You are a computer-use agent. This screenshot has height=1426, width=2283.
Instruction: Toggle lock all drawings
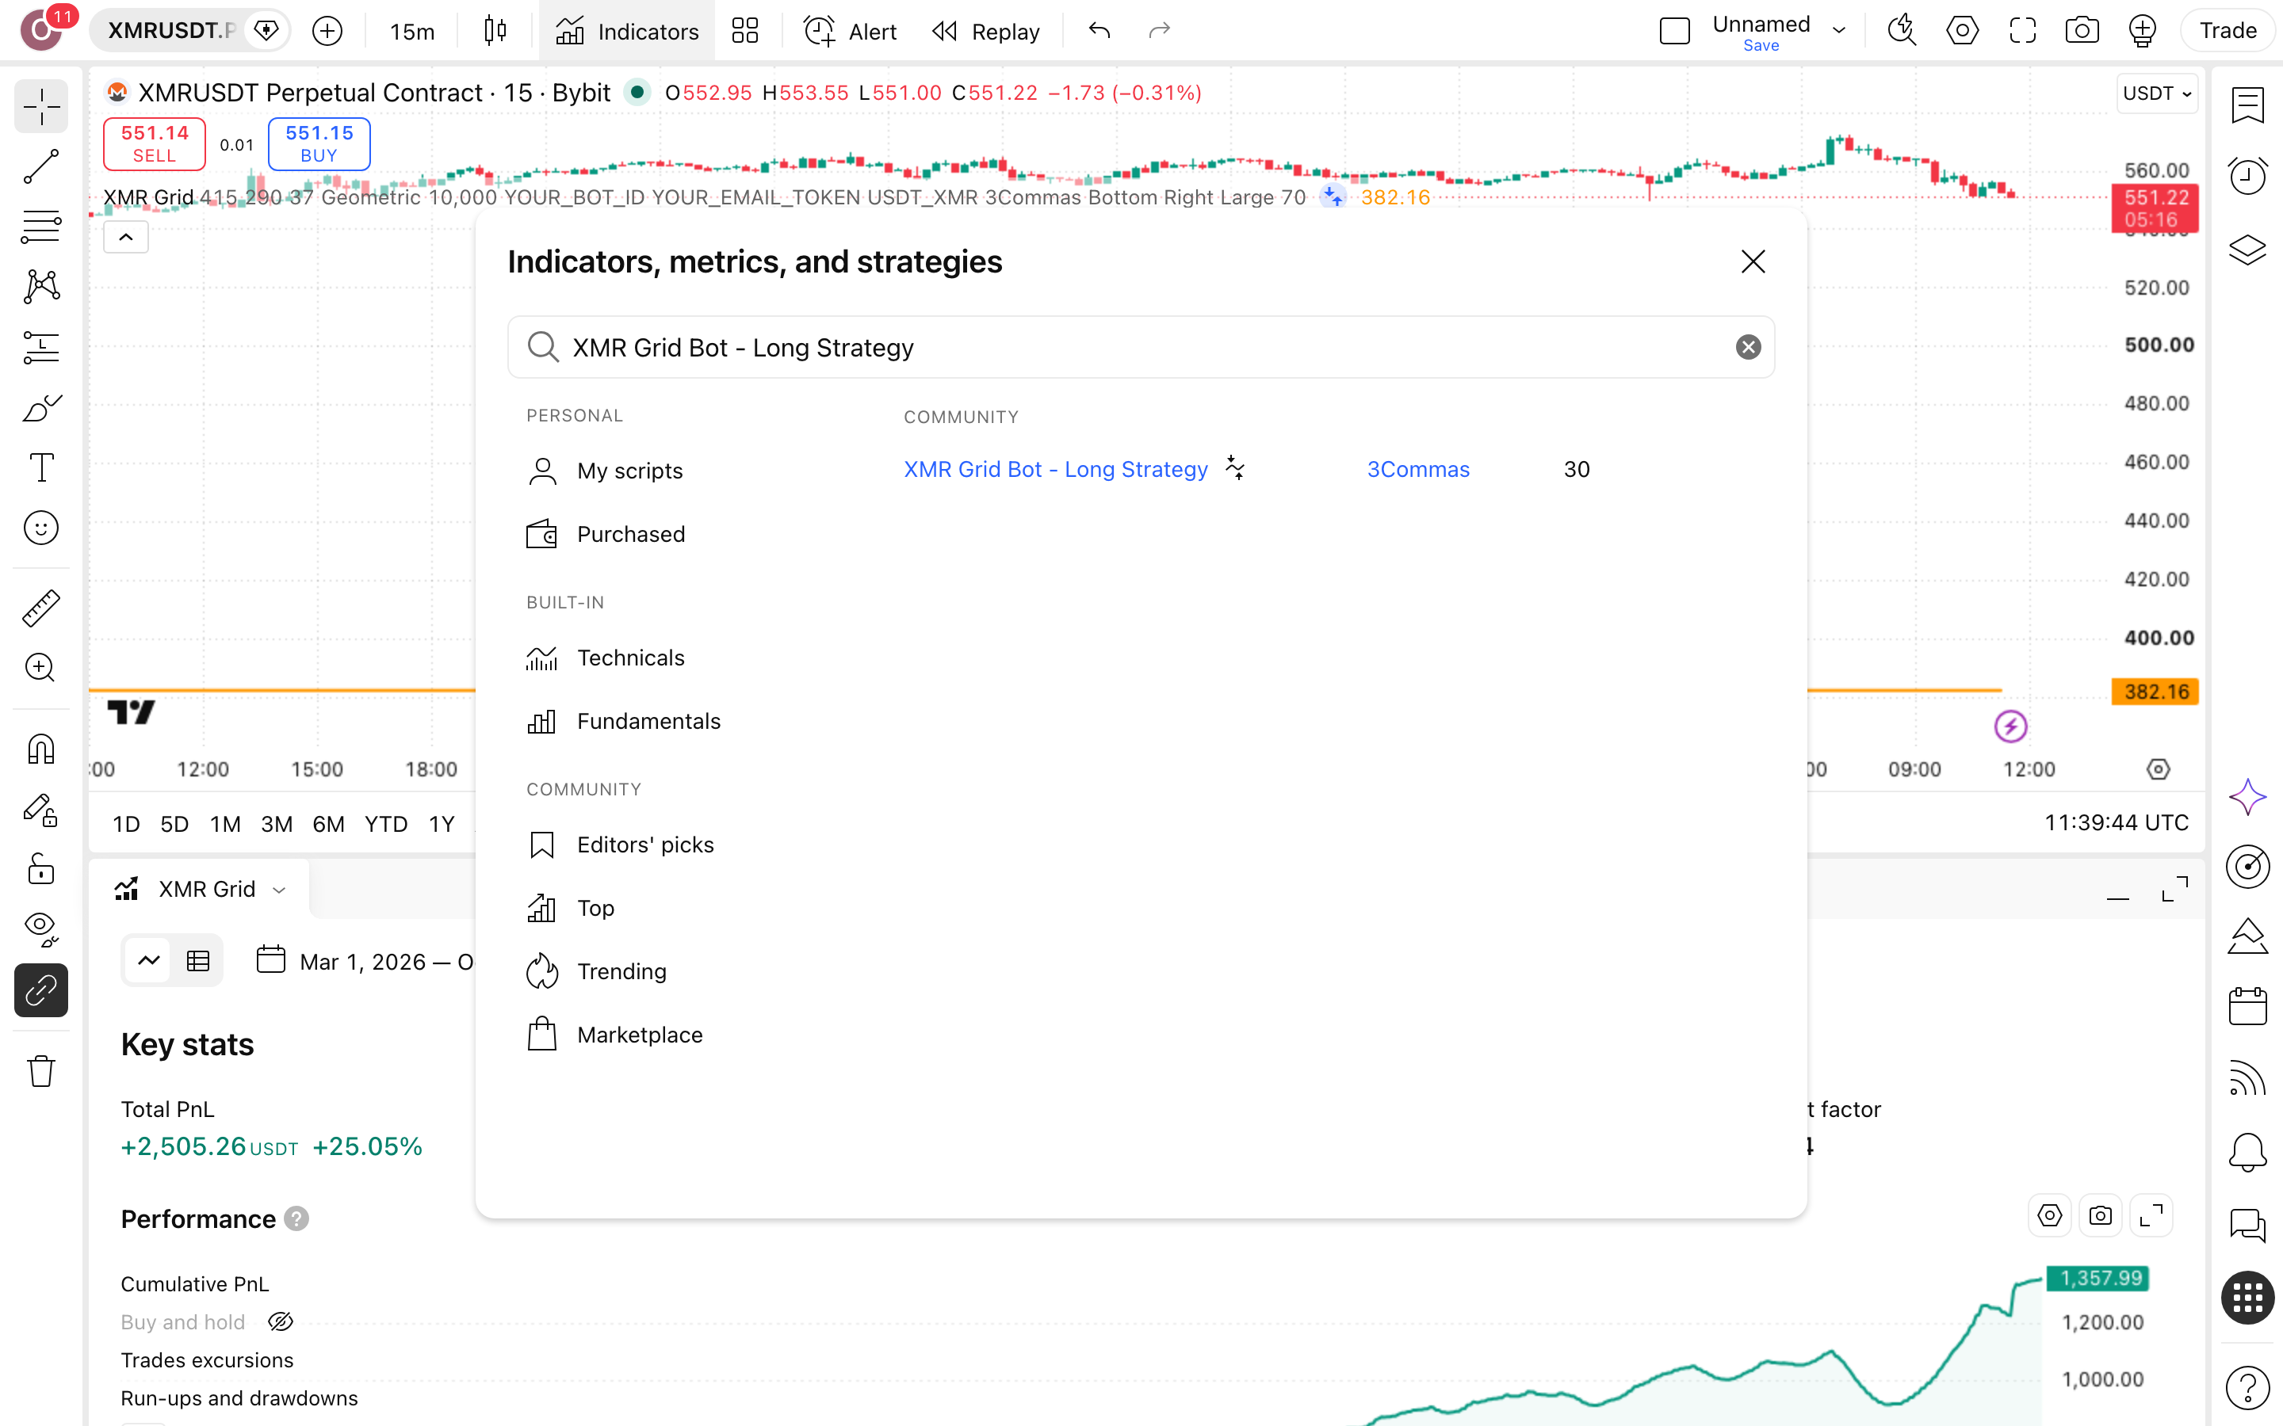pyautogui.click(x=41, y=868)
